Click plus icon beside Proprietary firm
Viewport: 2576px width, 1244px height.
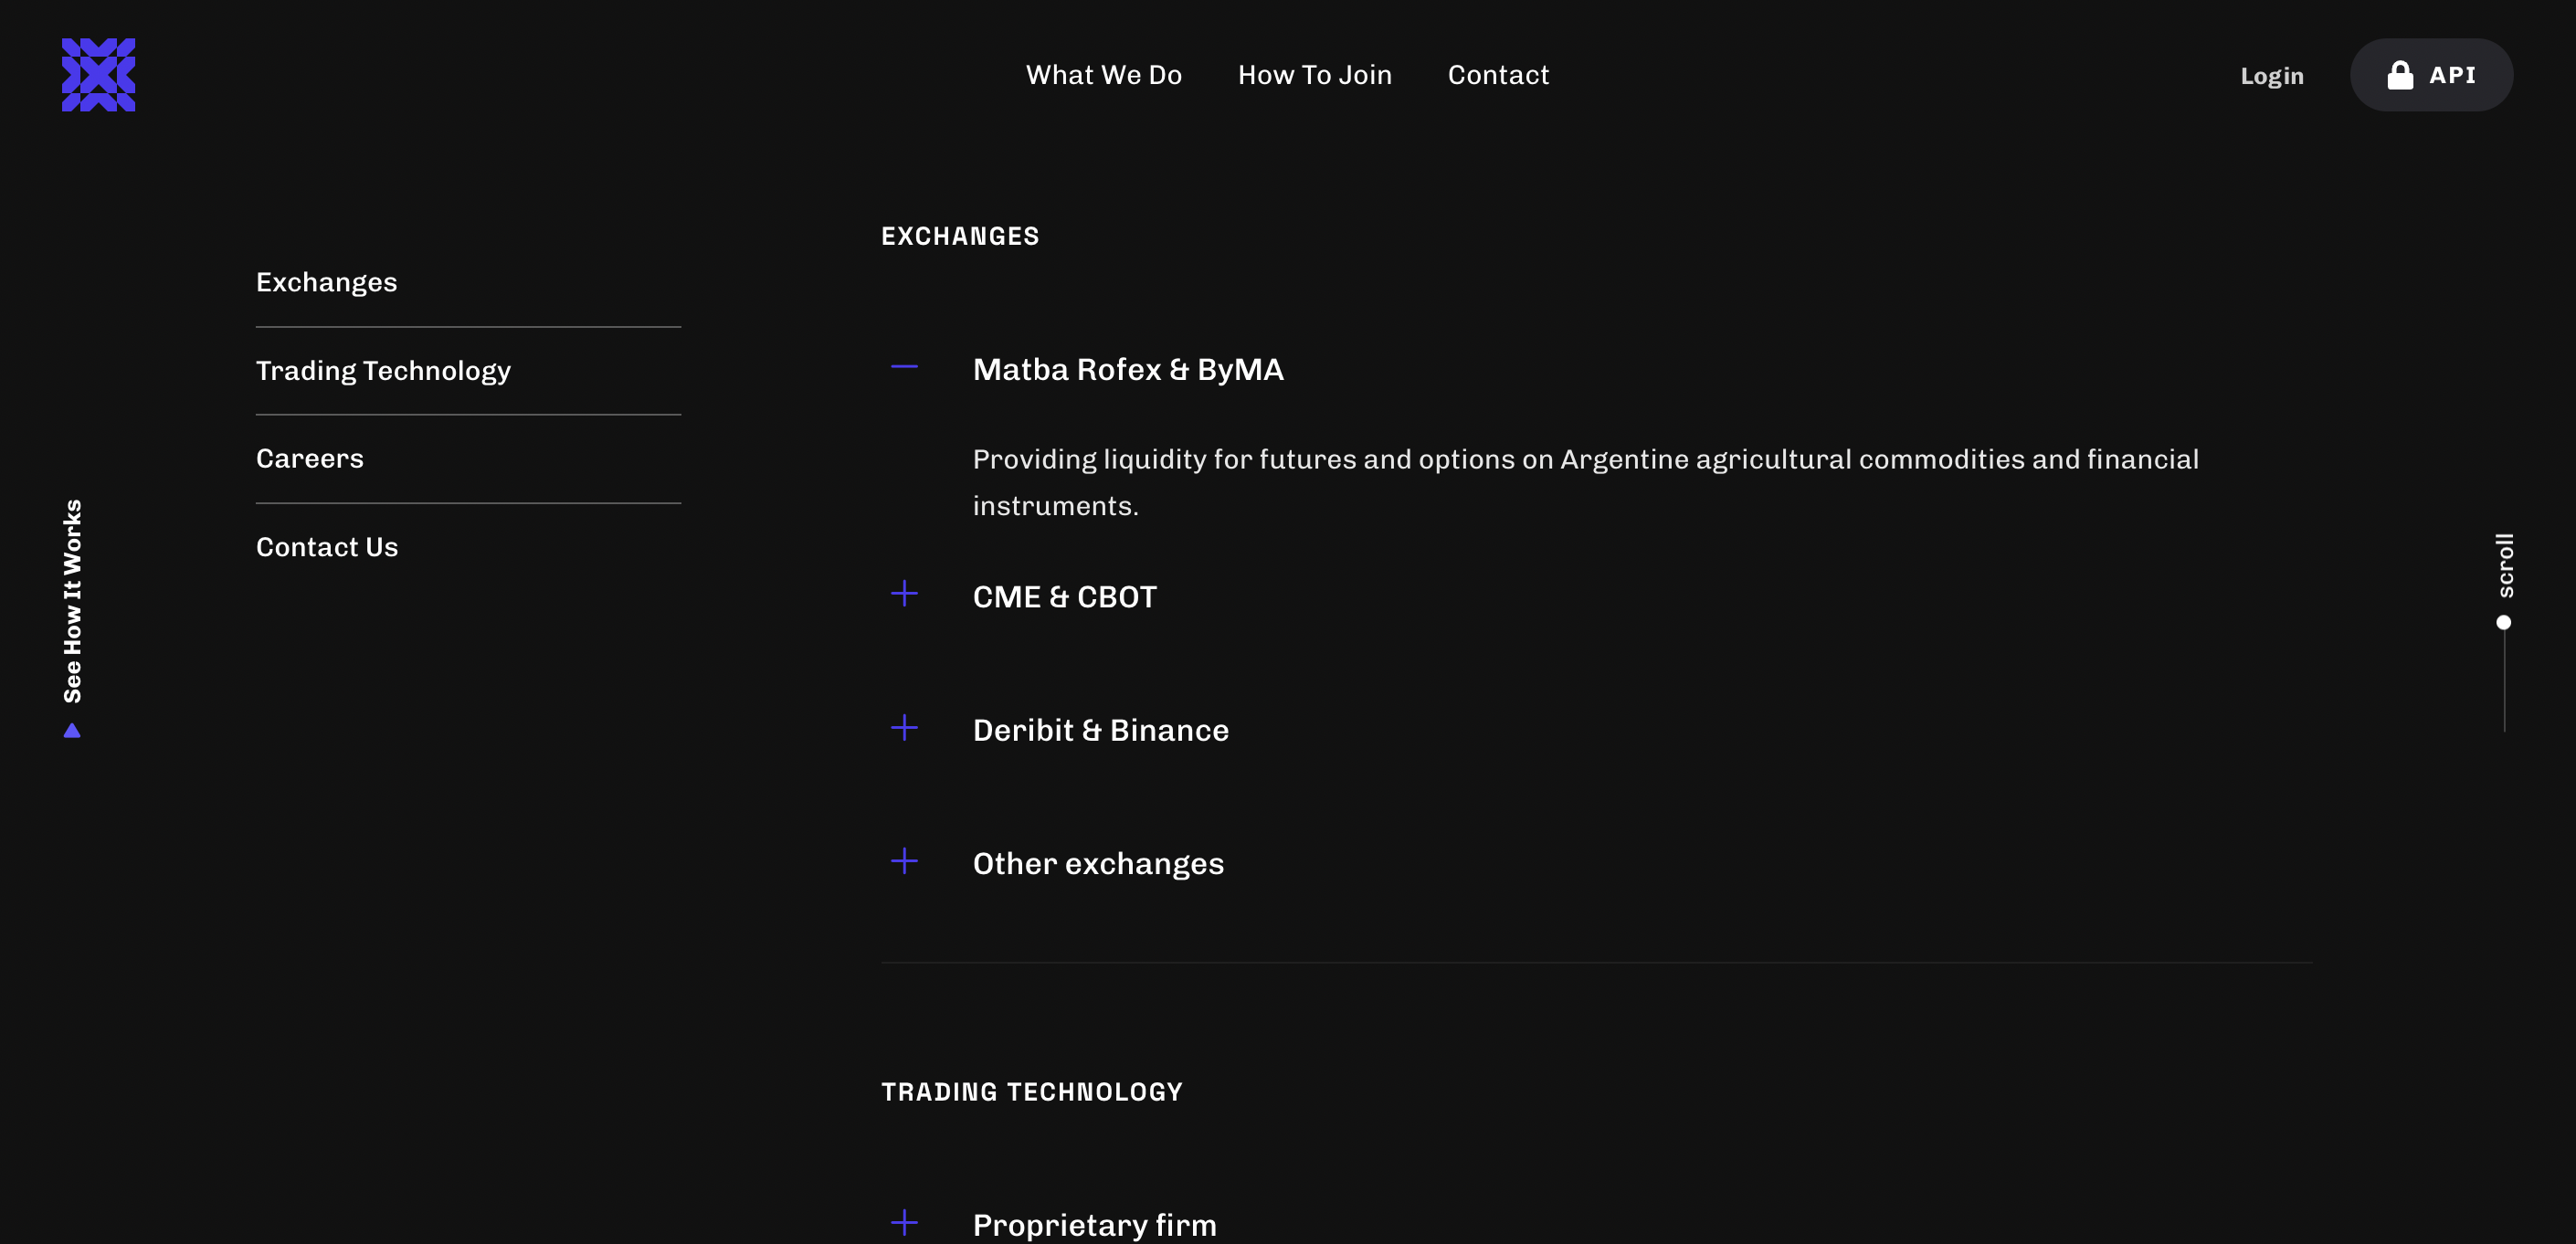pyautogui.click(x=903, y=1222)
